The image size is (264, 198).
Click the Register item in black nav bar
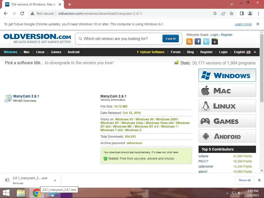[207, 52]
